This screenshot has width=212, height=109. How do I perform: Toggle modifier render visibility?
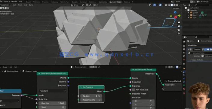point(210,50)
